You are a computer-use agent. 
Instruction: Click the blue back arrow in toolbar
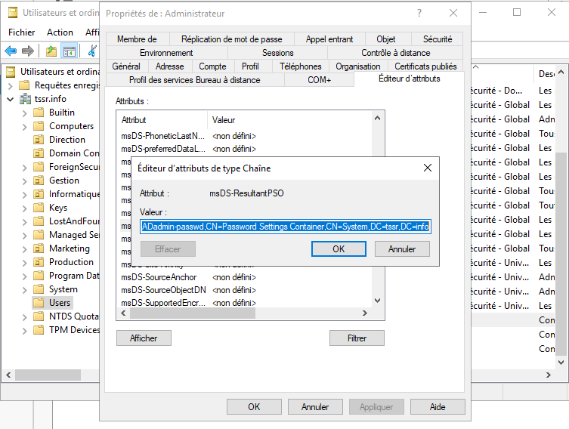point(11,51)
